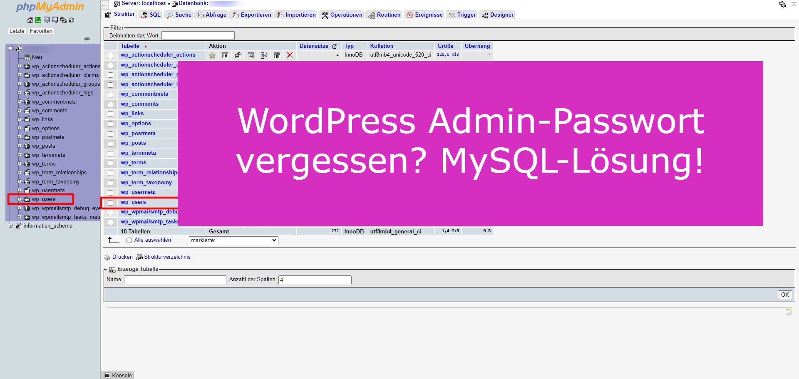This screenshot has height=379, width=799.
Task: Select the wp_posts row checkbox
Action: (110, 144)
